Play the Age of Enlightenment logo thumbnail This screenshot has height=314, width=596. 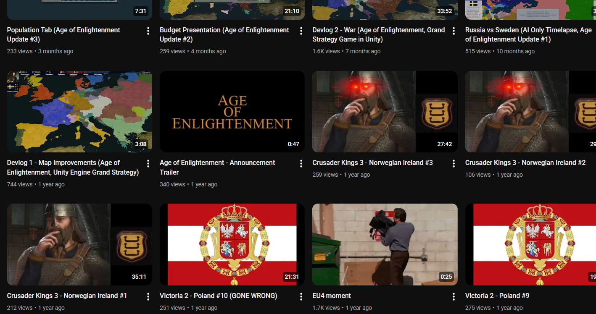[x=232, y=112]
